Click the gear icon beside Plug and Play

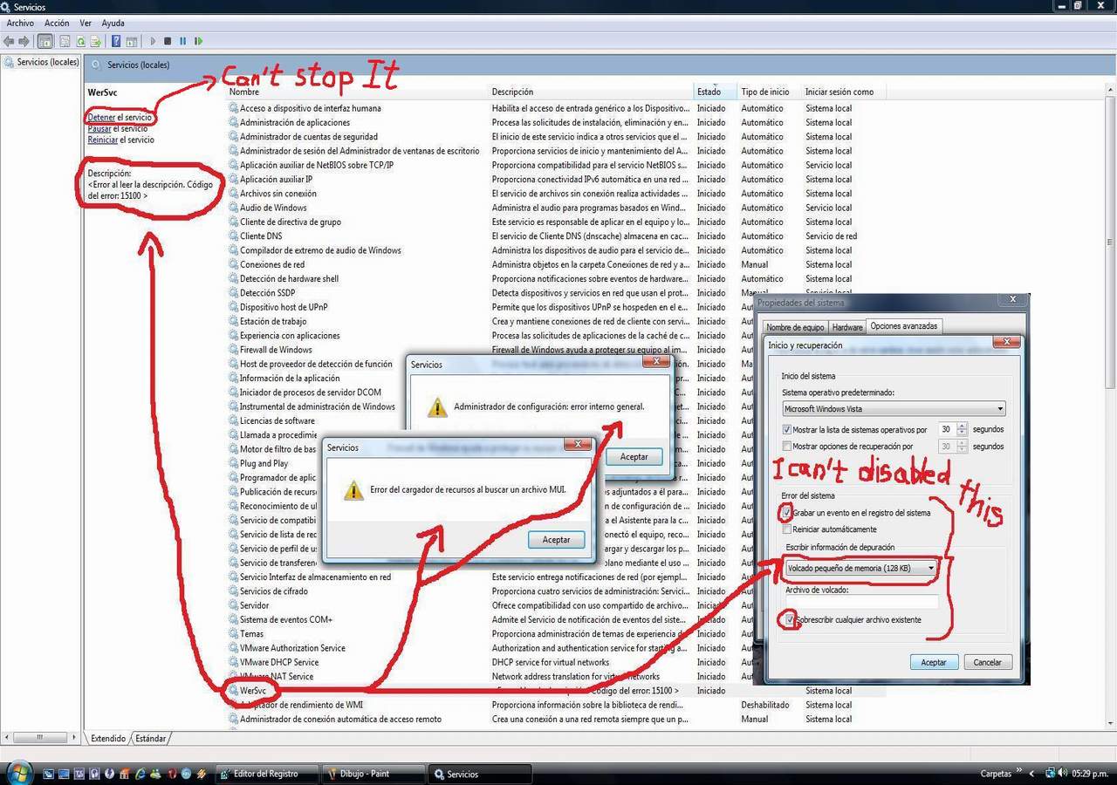click(x=233, y=463)
